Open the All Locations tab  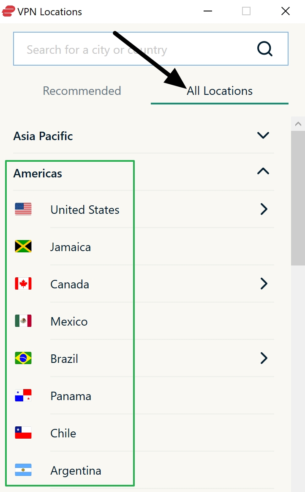[x=220, y=91]
